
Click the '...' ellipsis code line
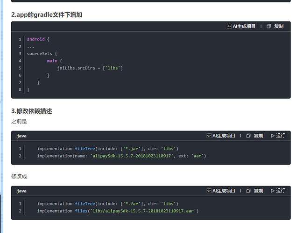(x=30, y=47)
